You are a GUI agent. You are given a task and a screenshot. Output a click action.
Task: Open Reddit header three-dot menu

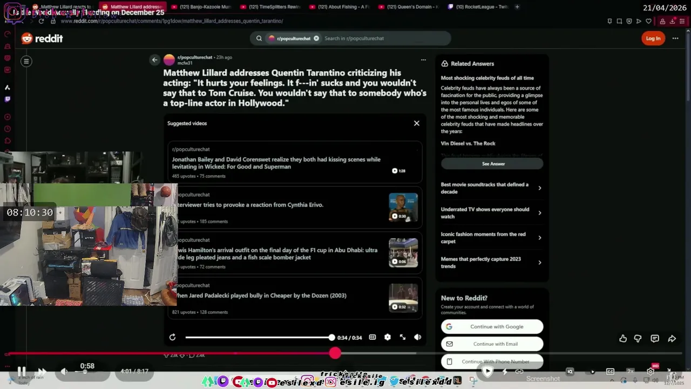coord(675,38)
